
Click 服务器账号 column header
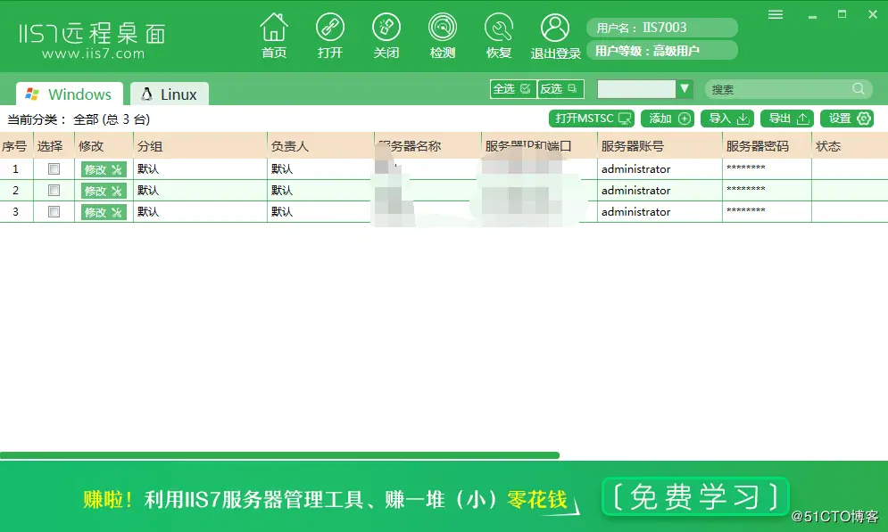(x=660, y=146)
